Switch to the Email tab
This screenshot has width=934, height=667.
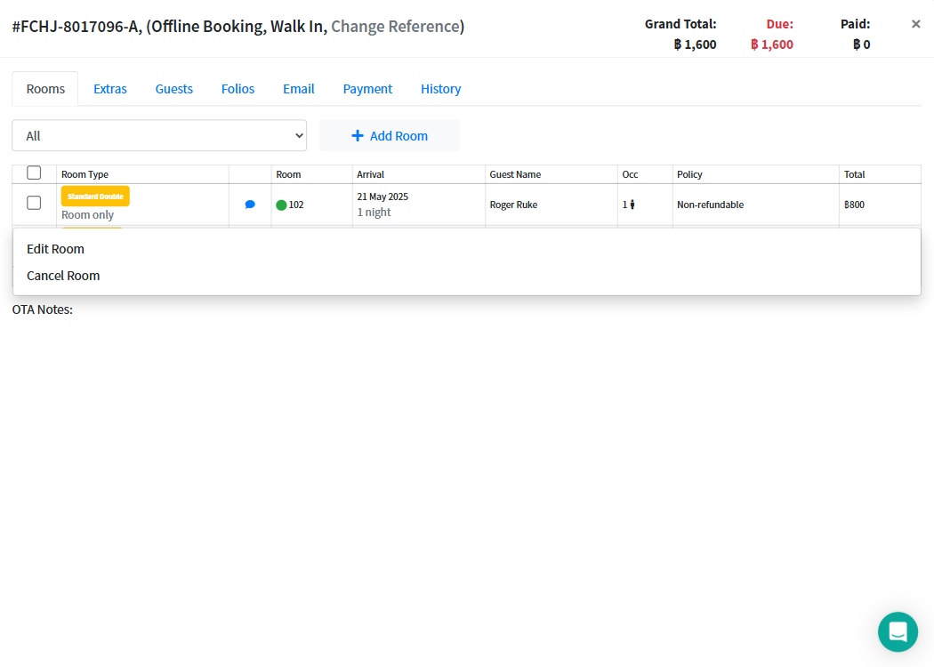(299, 89)
